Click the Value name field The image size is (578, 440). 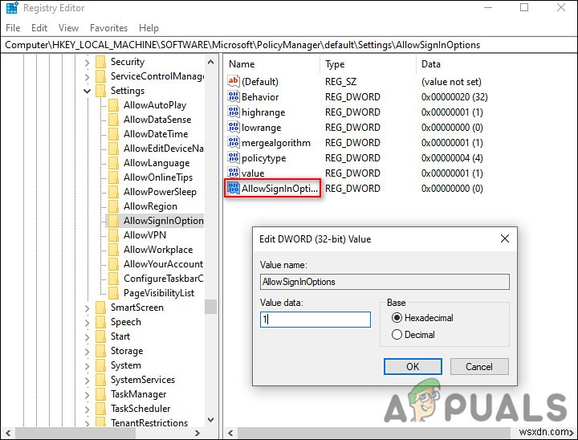point(385,282)
